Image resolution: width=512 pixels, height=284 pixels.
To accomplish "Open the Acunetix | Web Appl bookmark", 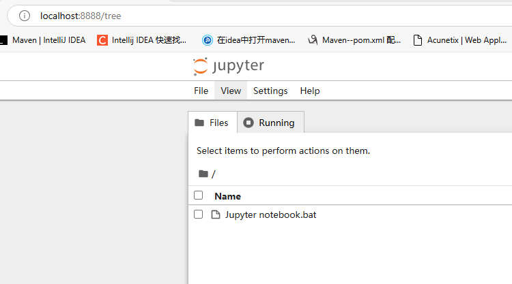I will tap(460, 40).
